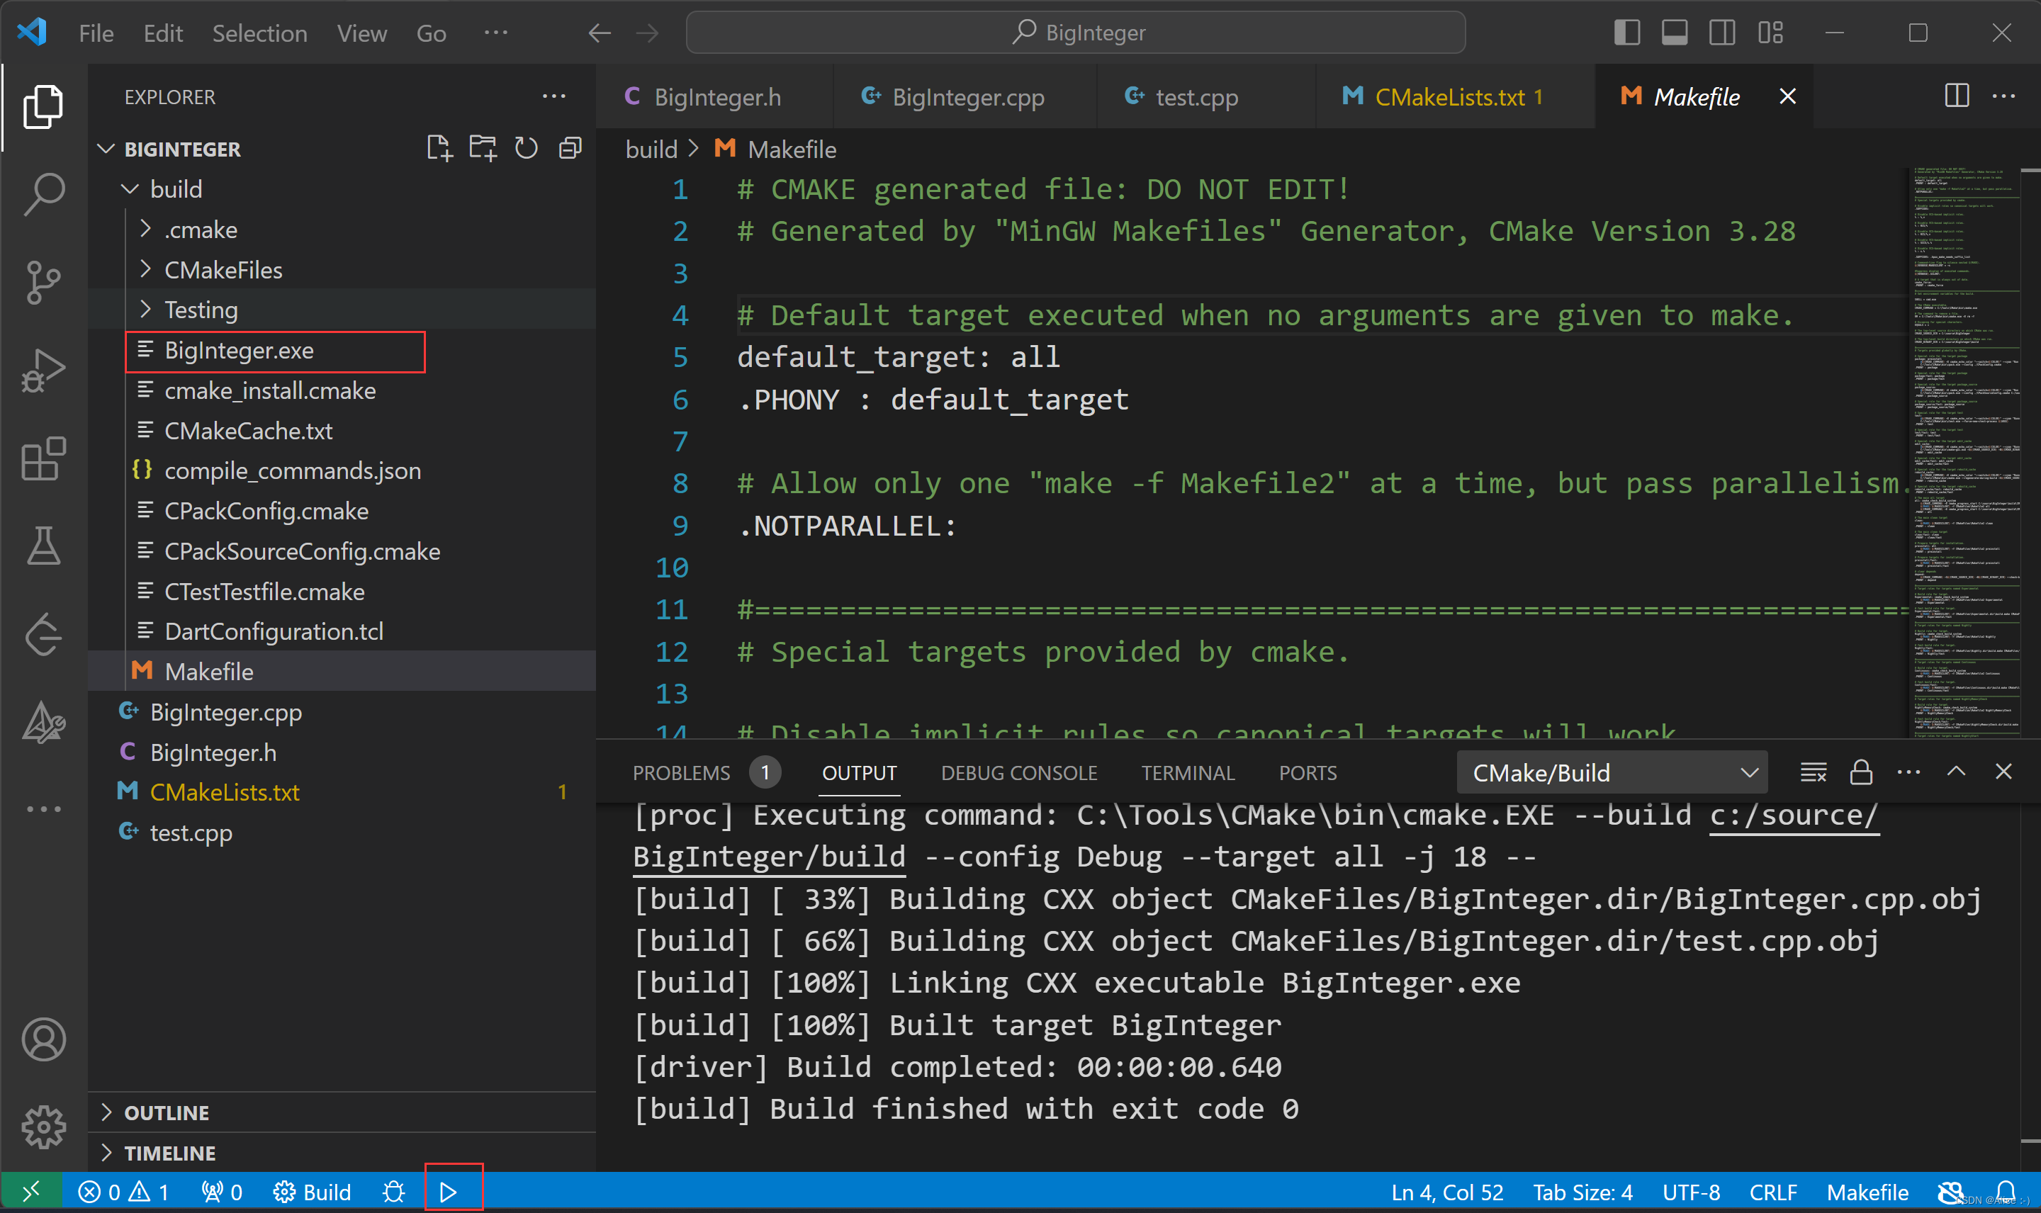Open the CMake/Build output channel dropdown

pyautogui.click(x=1612, y=772)
